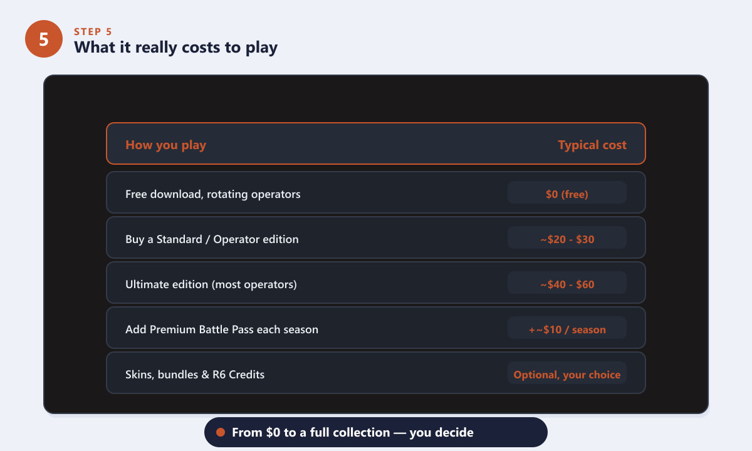This screenshot has height=451, width=752.
Task: Click the 'Optional, your choice' badge
Action: 567,374
